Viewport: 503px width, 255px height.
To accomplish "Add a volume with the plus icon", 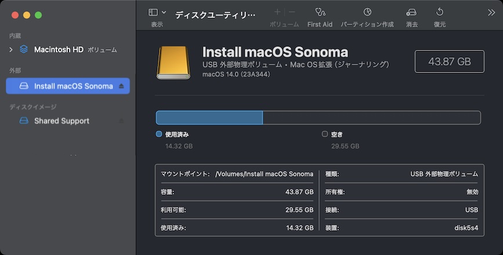I will point(277,12).
